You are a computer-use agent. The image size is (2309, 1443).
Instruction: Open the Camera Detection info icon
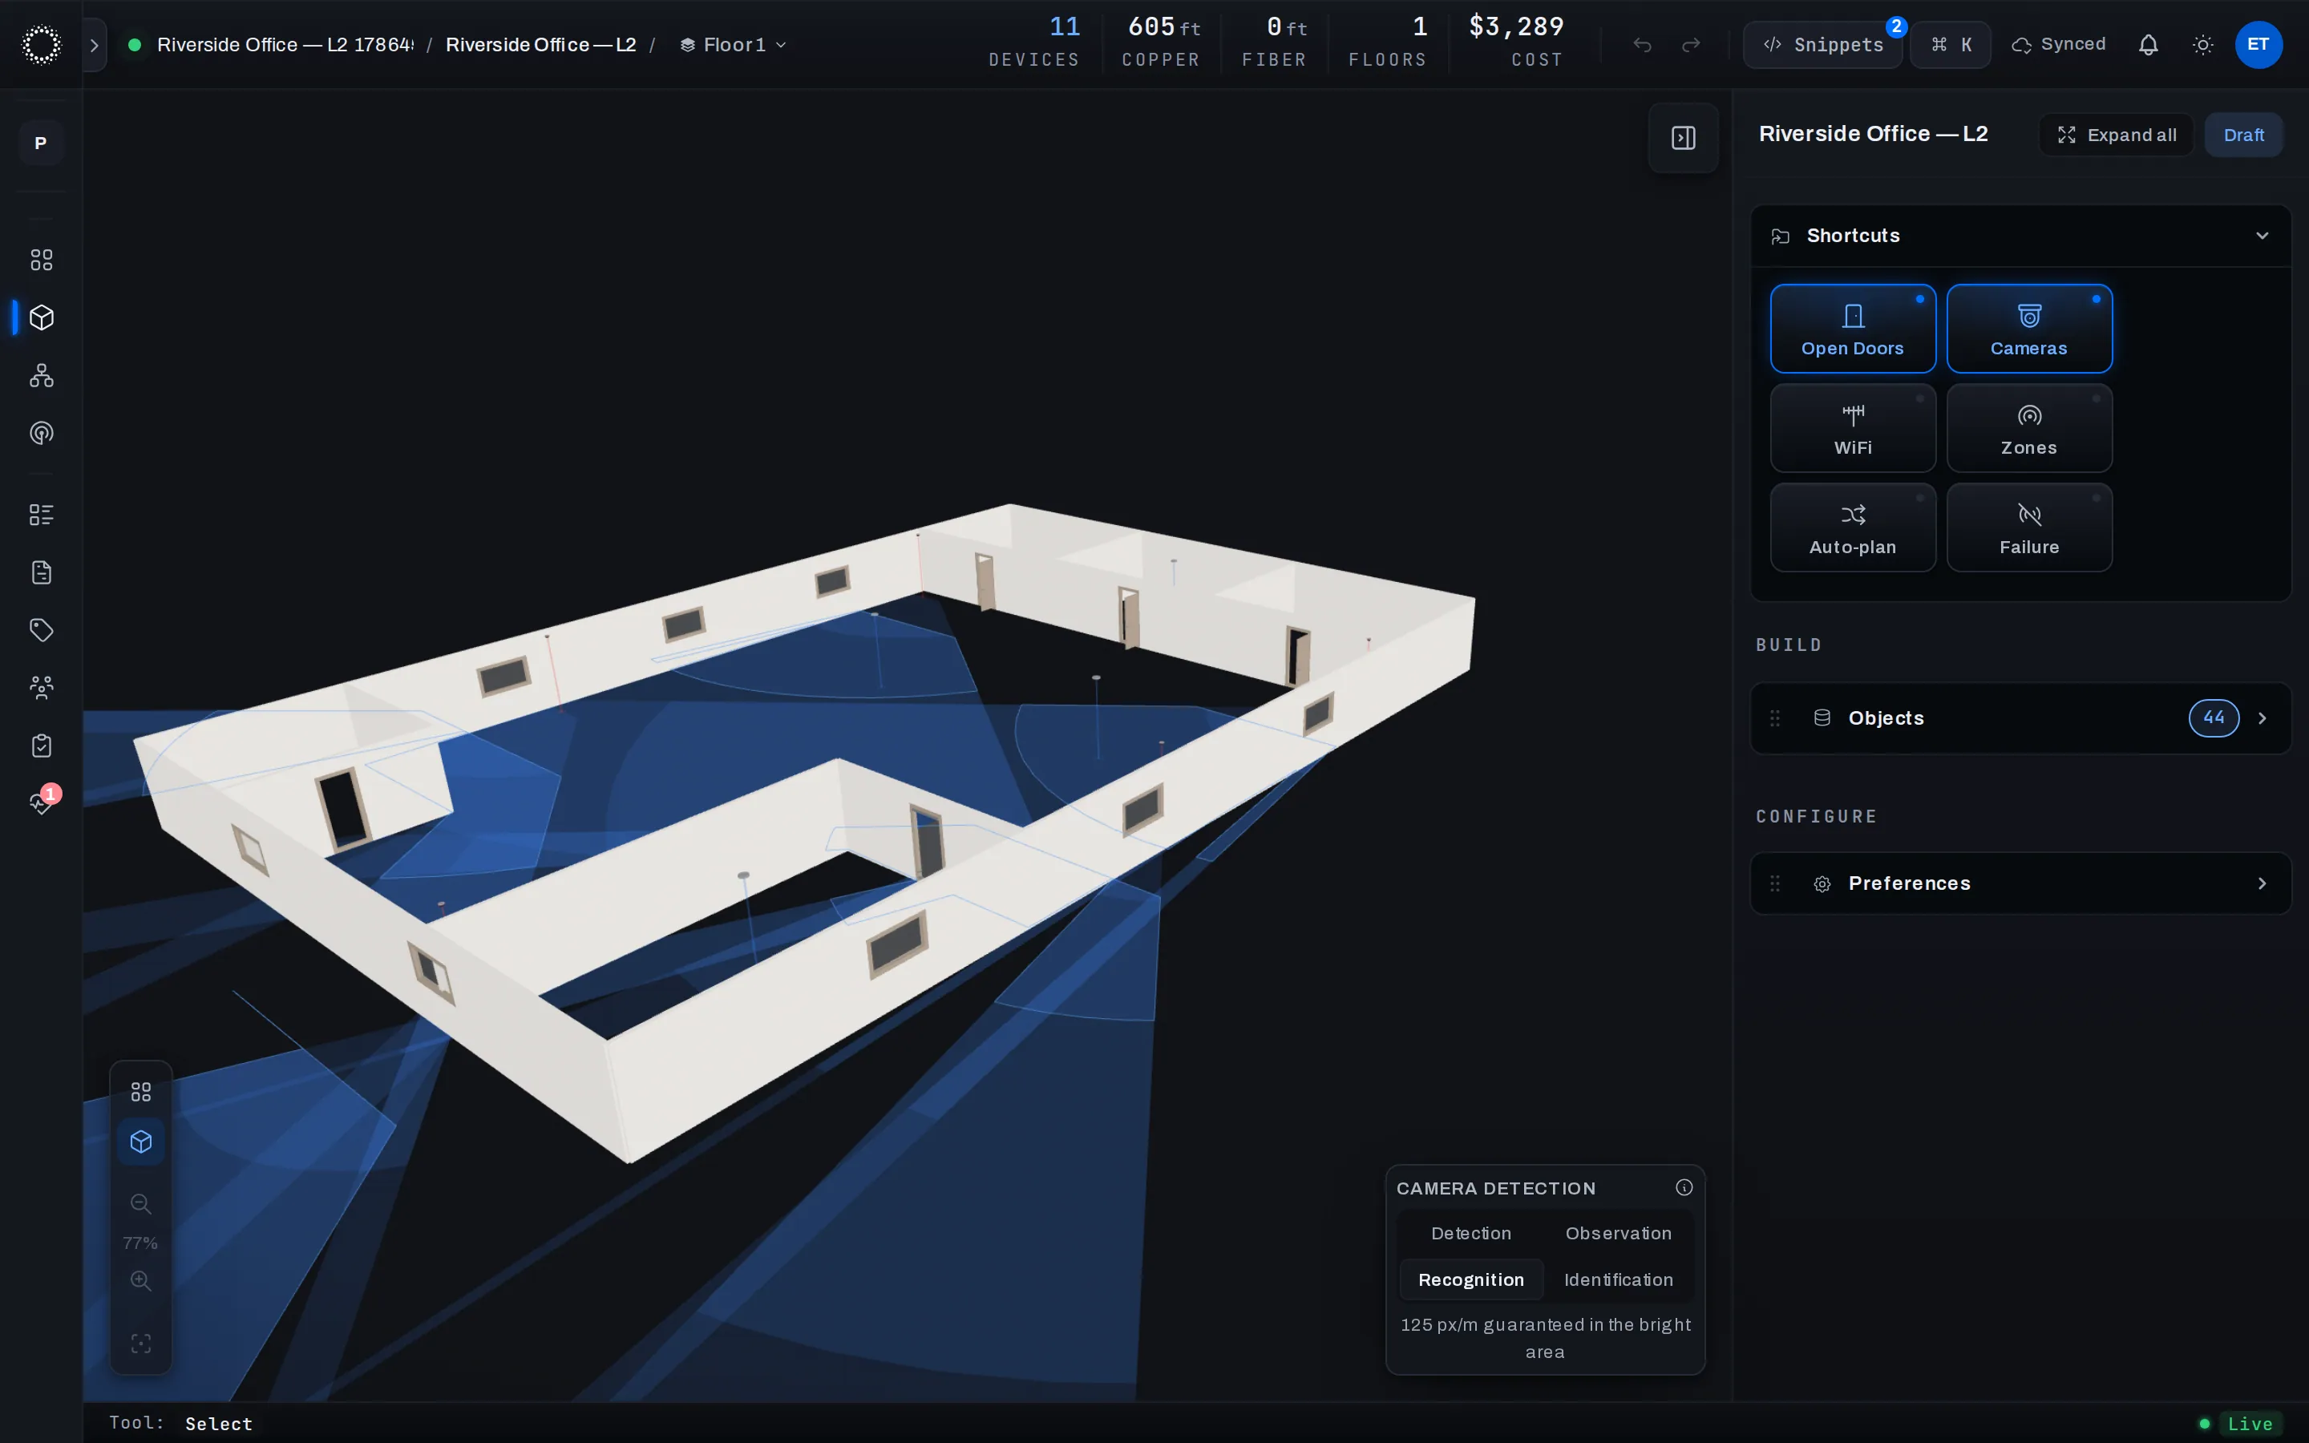pyautogui.click(x=1684, y=1187)
